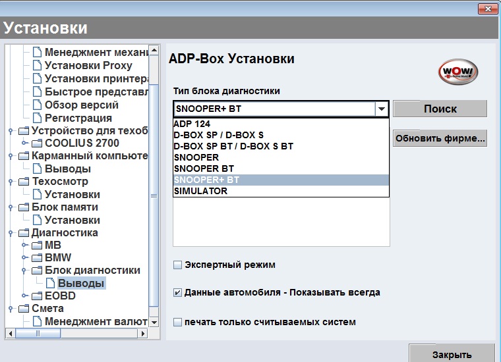Click the Установки Proxy document icon
Screen dimensions: 501x362
(38, 65)
